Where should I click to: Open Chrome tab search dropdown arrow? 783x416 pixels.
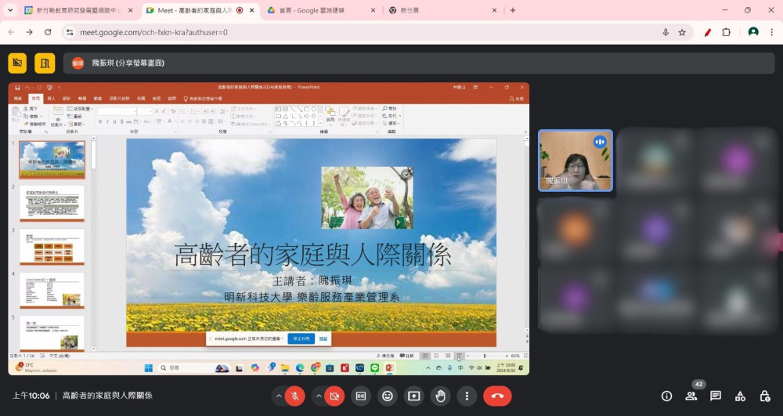point(10,10)
